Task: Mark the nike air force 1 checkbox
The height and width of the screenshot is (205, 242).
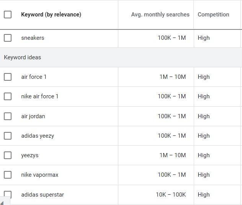Action: click(x=8, y=96)
